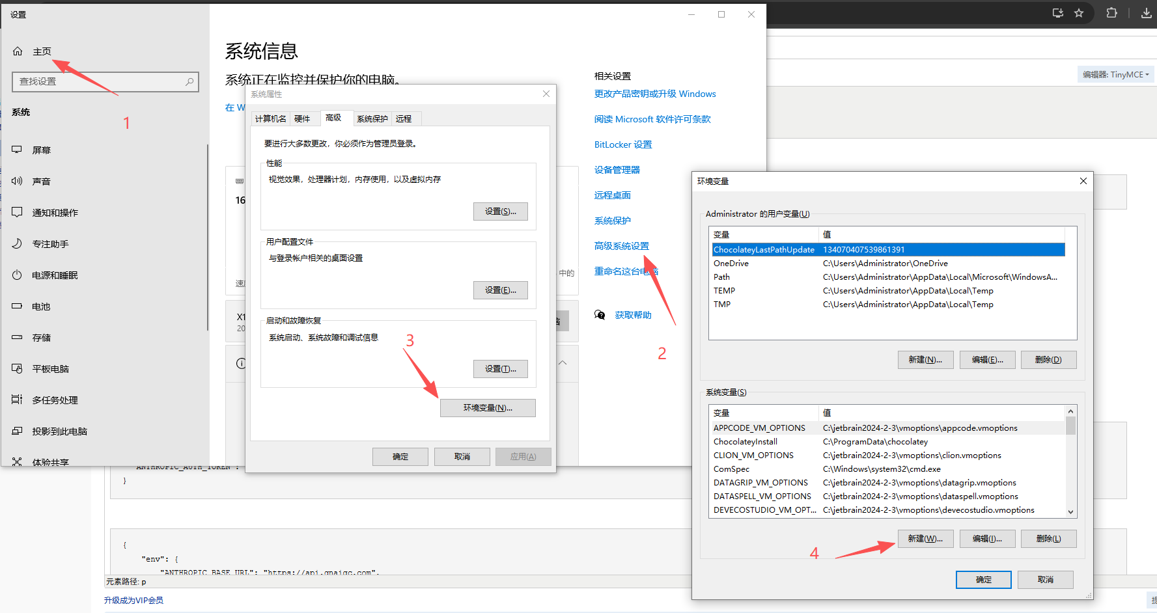Select APPCODE_VM_OPTIONS system variable row
1157x613 pixels.
888,428
